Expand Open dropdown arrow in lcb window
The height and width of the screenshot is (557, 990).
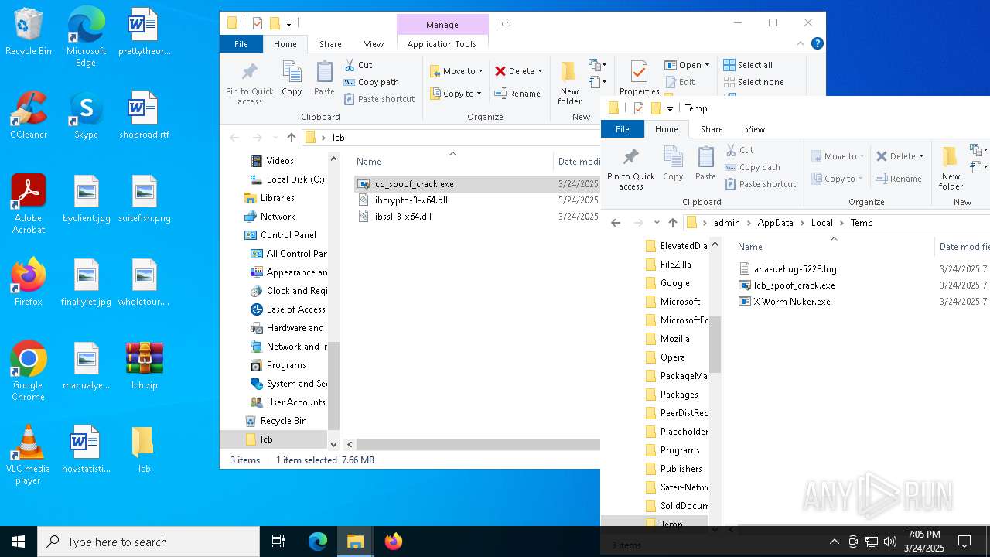pos(707,65)
